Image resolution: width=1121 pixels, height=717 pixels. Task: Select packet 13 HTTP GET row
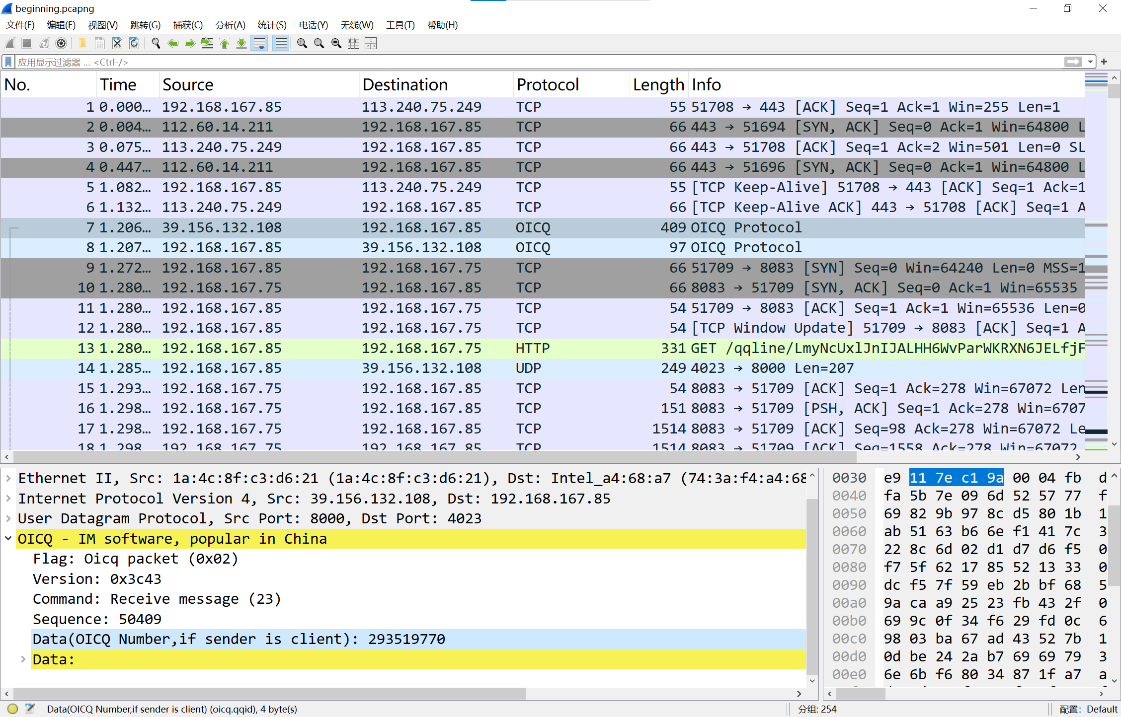pyautogui.click(x=543, y=348)
